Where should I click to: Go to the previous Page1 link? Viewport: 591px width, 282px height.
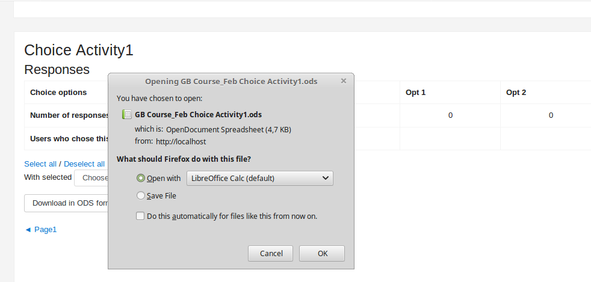pos(40,229)
